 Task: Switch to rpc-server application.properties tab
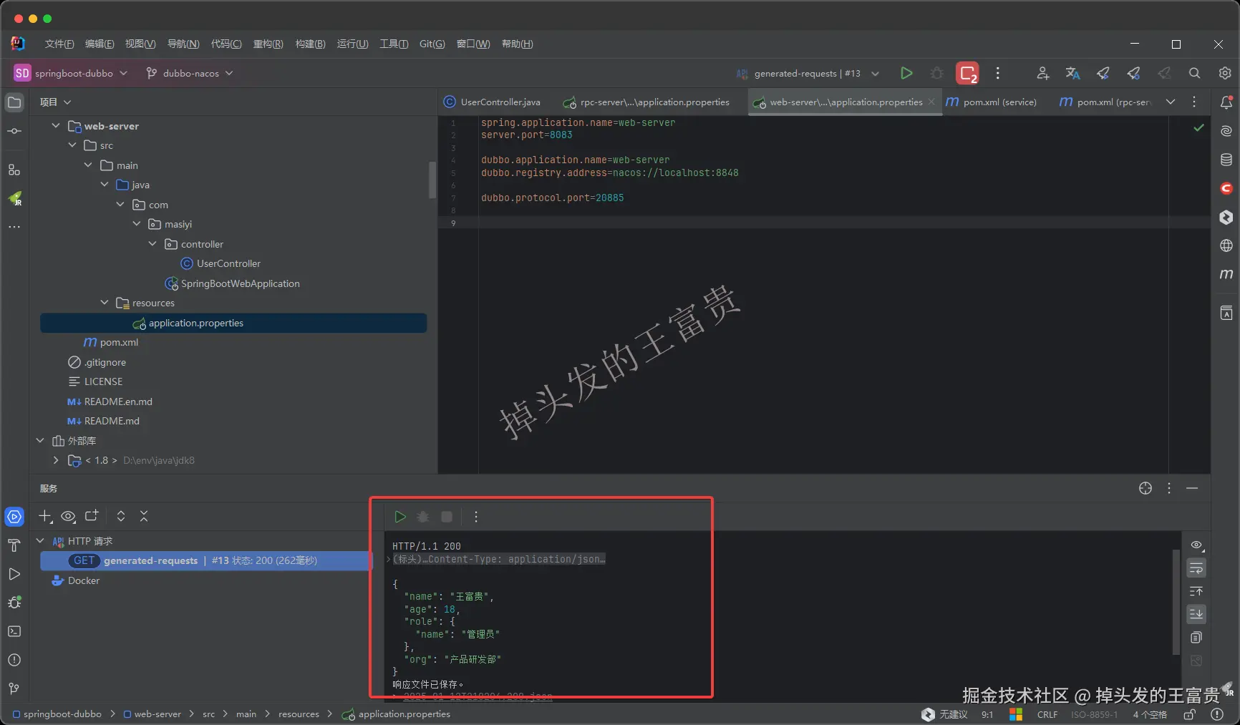tap(646, 102)
